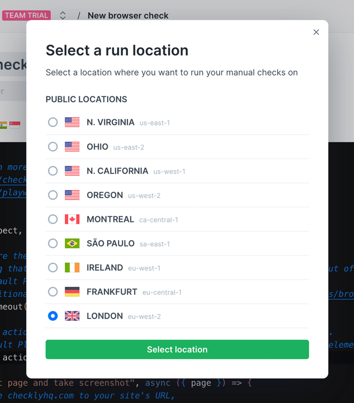Click the New browser check breadcrumb label
354x403 pixels.
128,15
